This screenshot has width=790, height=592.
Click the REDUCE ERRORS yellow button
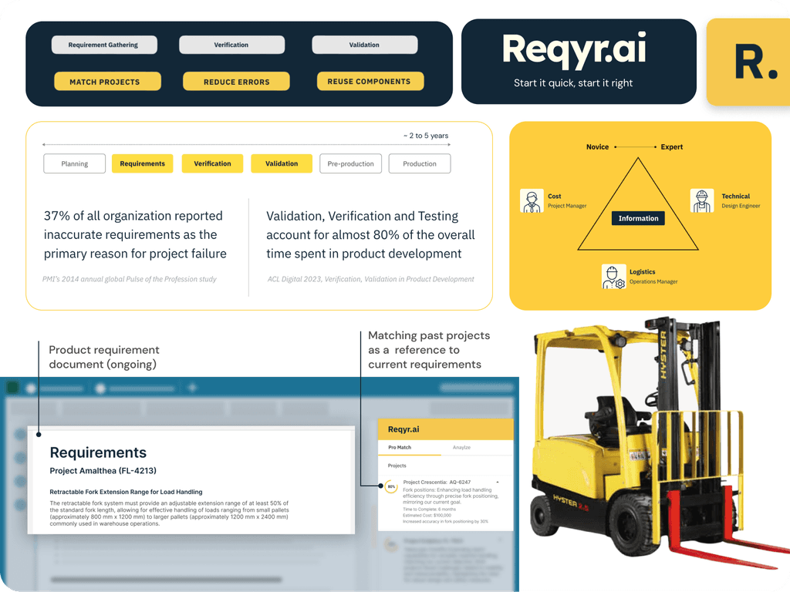236,82
